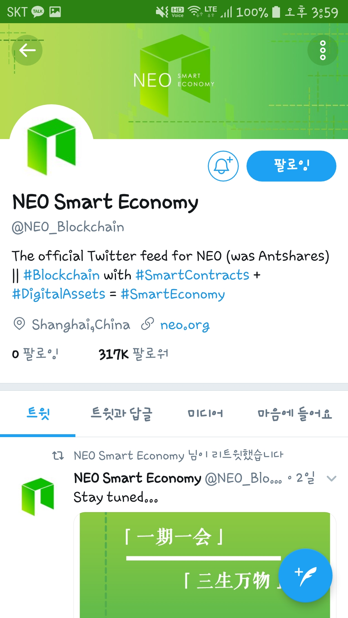348x618 pixels.
Task: Open the 마음에 들어요 likes tab
Action: tap(295, 414)
